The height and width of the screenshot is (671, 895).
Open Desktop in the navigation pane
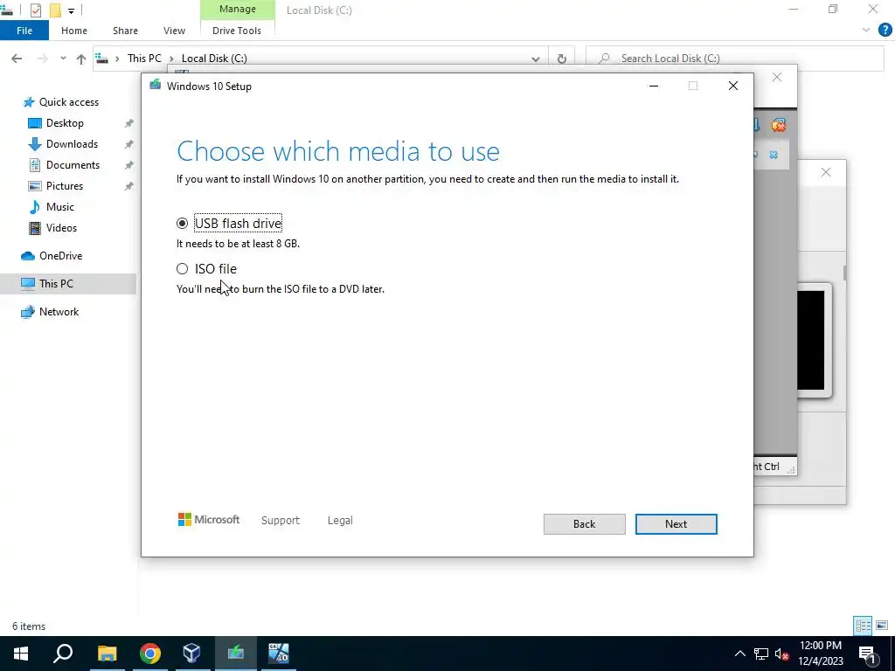tap(65, 123)
